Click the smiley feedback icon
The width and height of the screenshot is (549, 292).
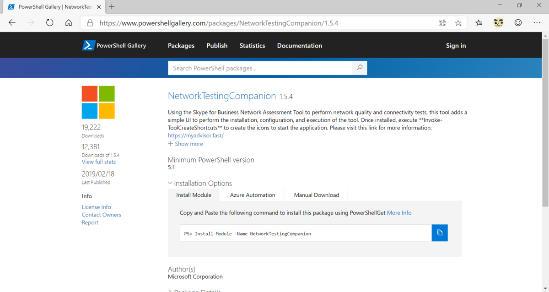(x=518, y=22)
